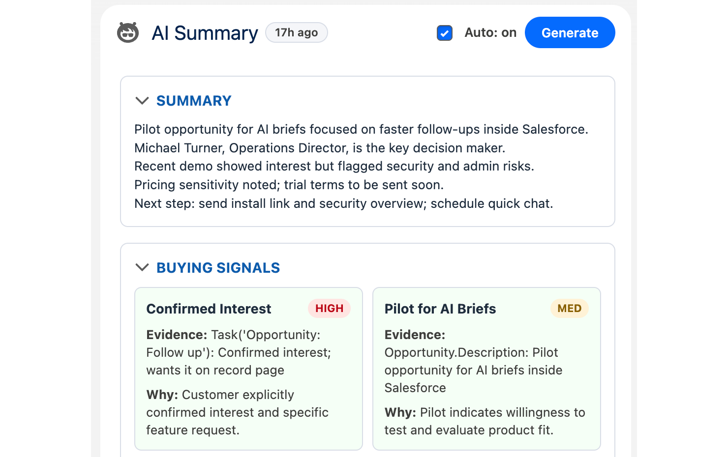Click the robot AI Summary icon
This screenshot has height=457, width=728.
click(x=128, y=32)
